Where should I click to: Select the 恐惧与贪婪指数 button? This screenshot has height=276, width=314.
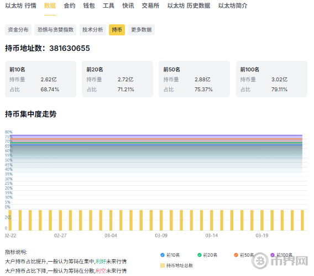point(55,30)
